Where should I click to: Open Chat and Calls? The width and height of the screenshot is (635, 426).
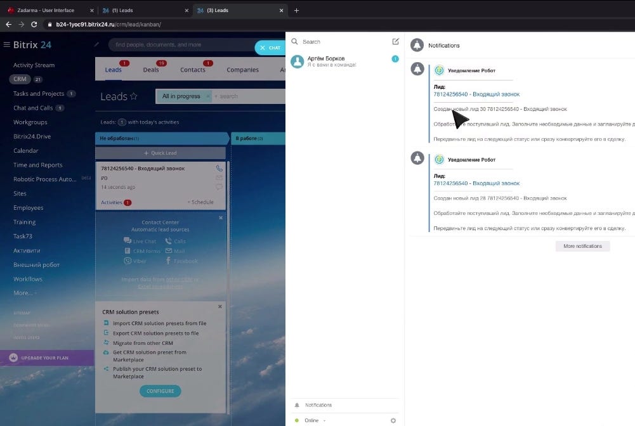[33, 108]
